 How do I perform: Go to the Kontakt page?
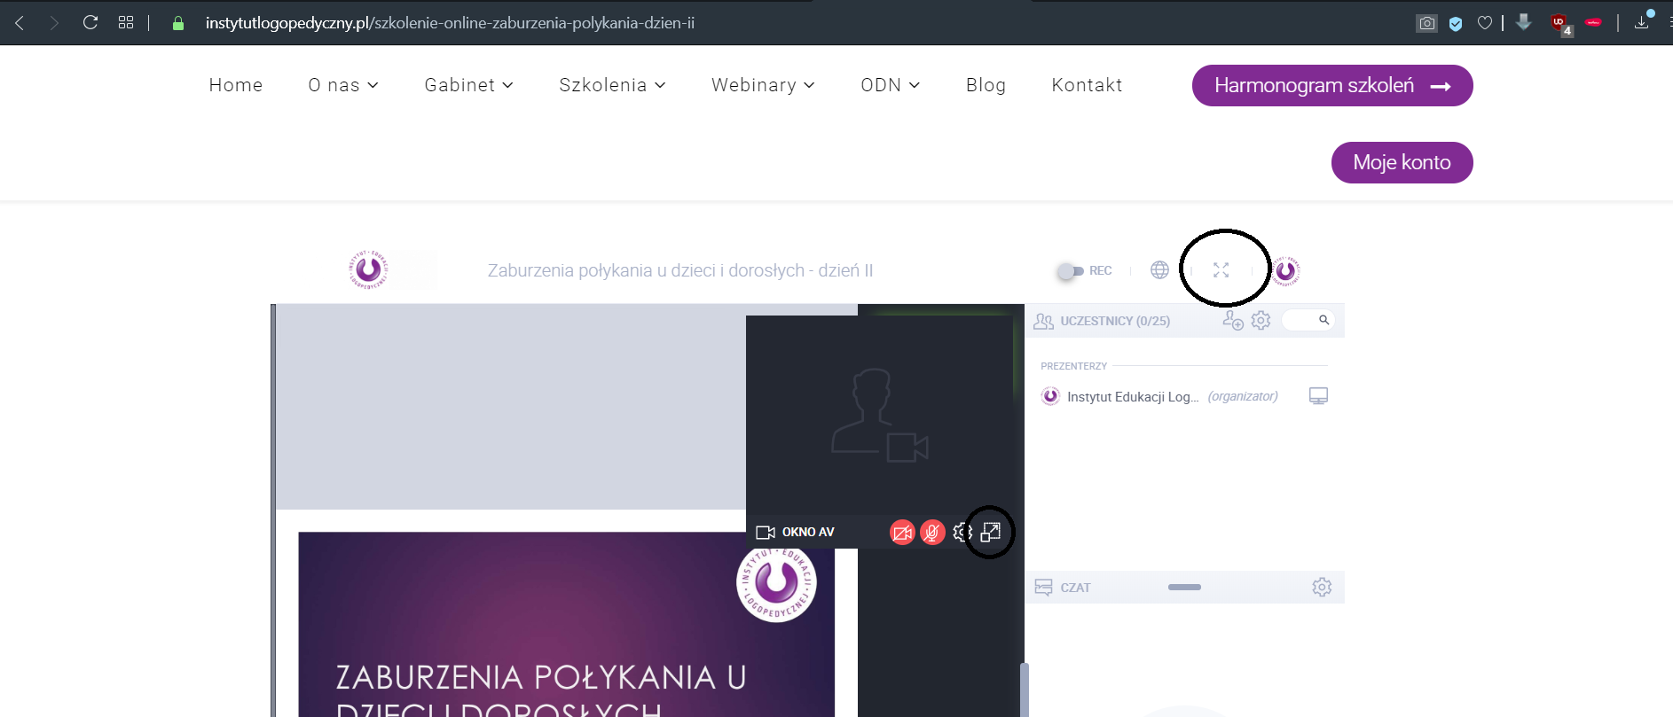tap(1087, 85)
